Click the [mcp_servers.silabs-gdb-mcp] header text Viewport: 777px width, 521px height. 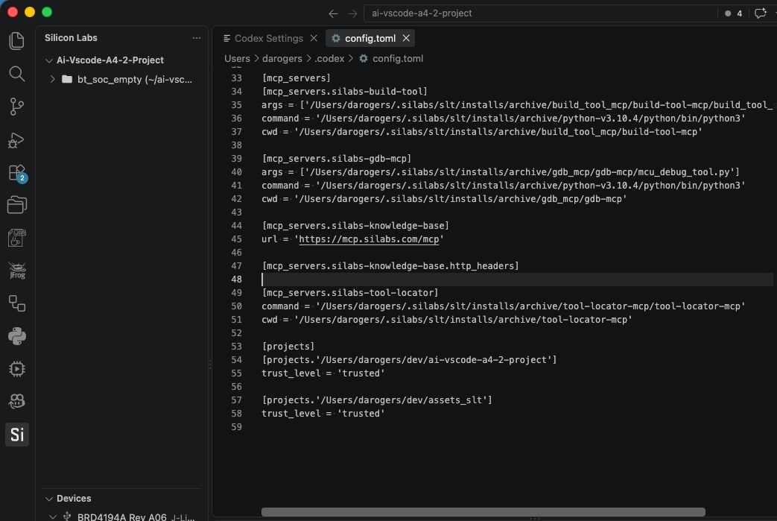tap(337, 159)
